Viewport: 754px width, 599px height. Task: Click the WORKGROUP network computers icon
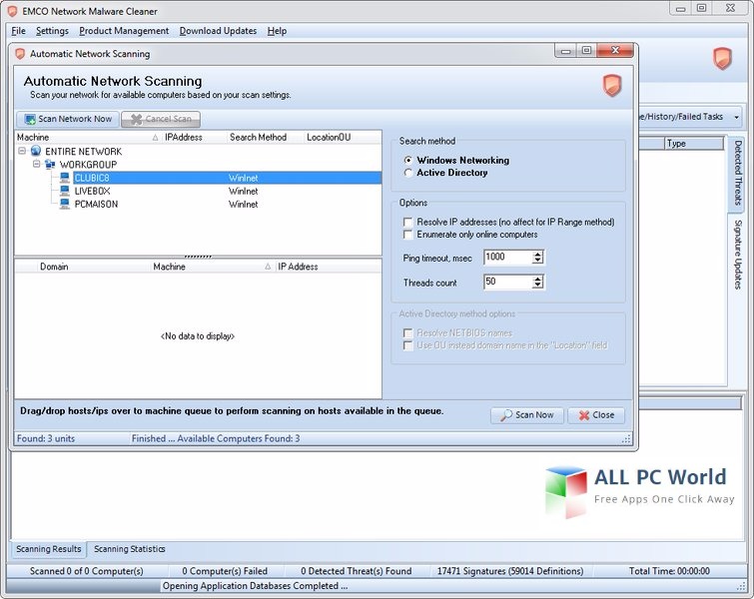tap(50, 165)
